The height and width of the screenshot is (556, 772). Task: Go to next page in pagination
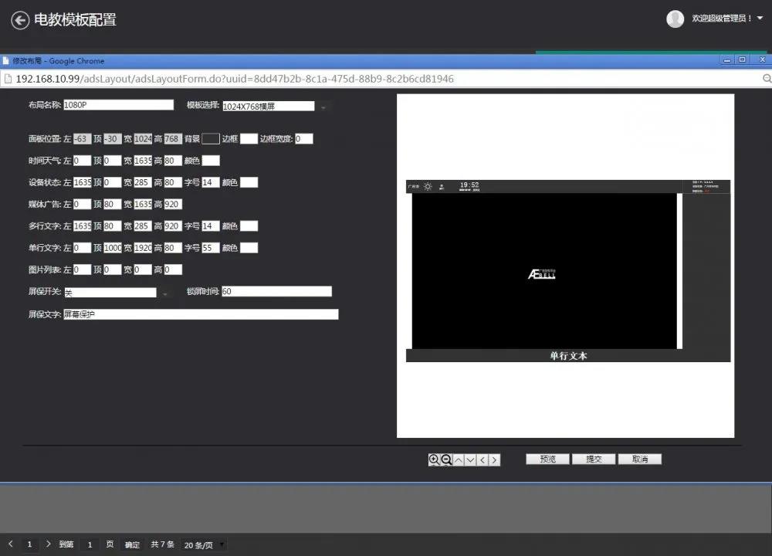[x=48, y=544]
